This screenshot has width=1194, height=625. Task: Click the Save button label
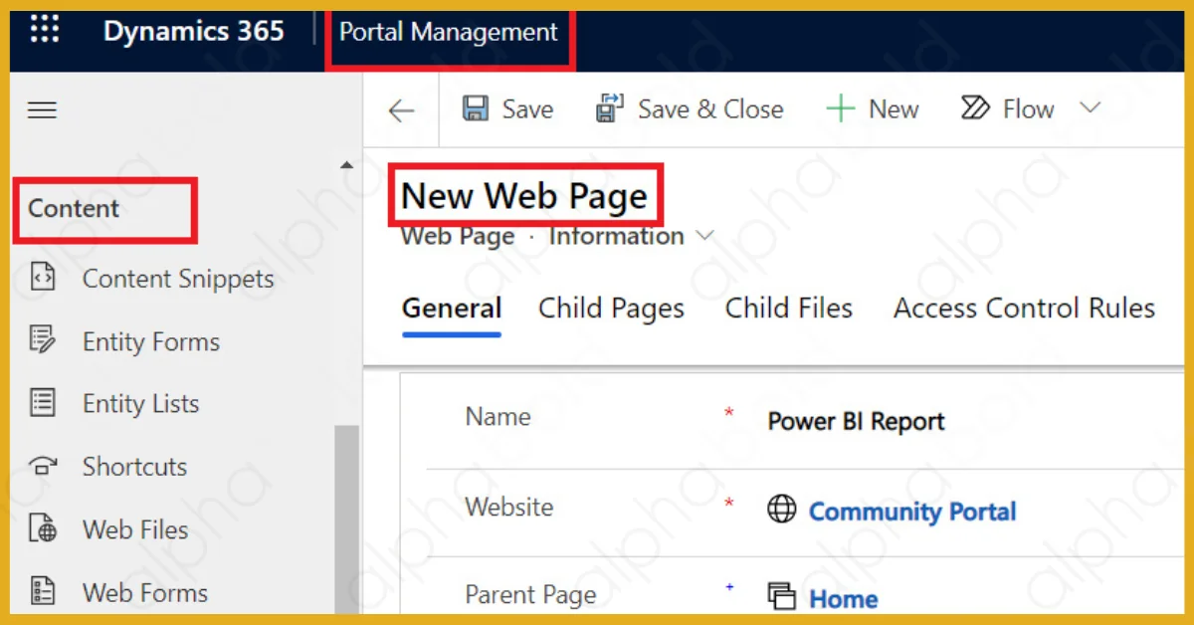[527, 109]
